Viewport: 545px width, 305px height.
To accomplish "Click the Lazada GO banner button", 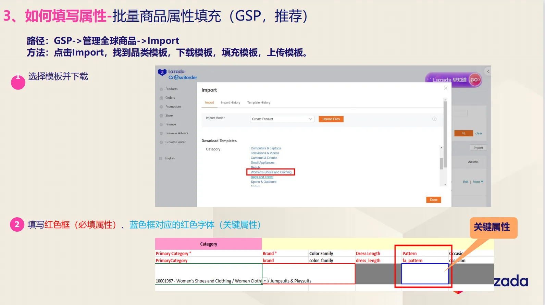I will point(475,80).
